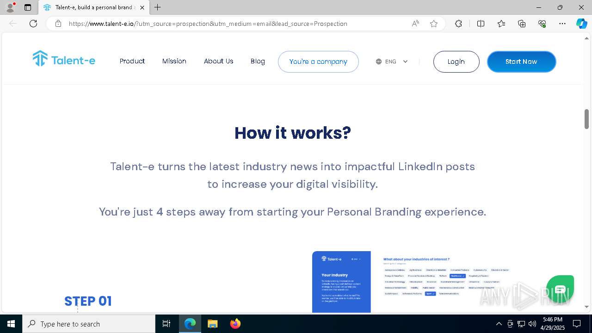Open the Blog menu item
The width and height of the screenshot is (592, 333).
click(x=258, y=61)
